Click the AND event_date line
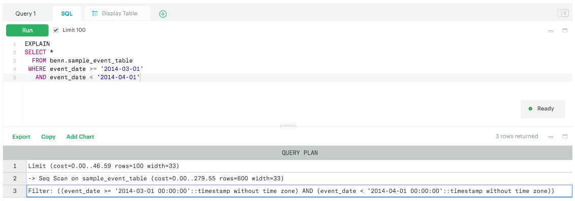The image size is (575, 201). click(x=88, y=77)
